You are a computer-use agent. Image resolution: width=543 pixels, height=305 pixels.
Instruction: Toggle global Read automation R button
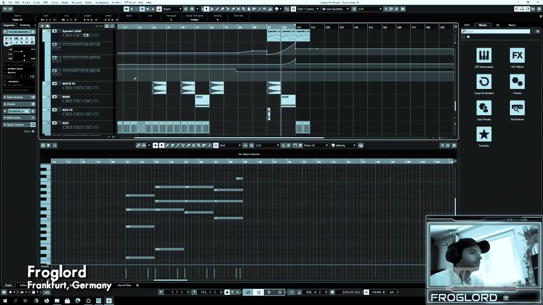click(x=142, y=9)
